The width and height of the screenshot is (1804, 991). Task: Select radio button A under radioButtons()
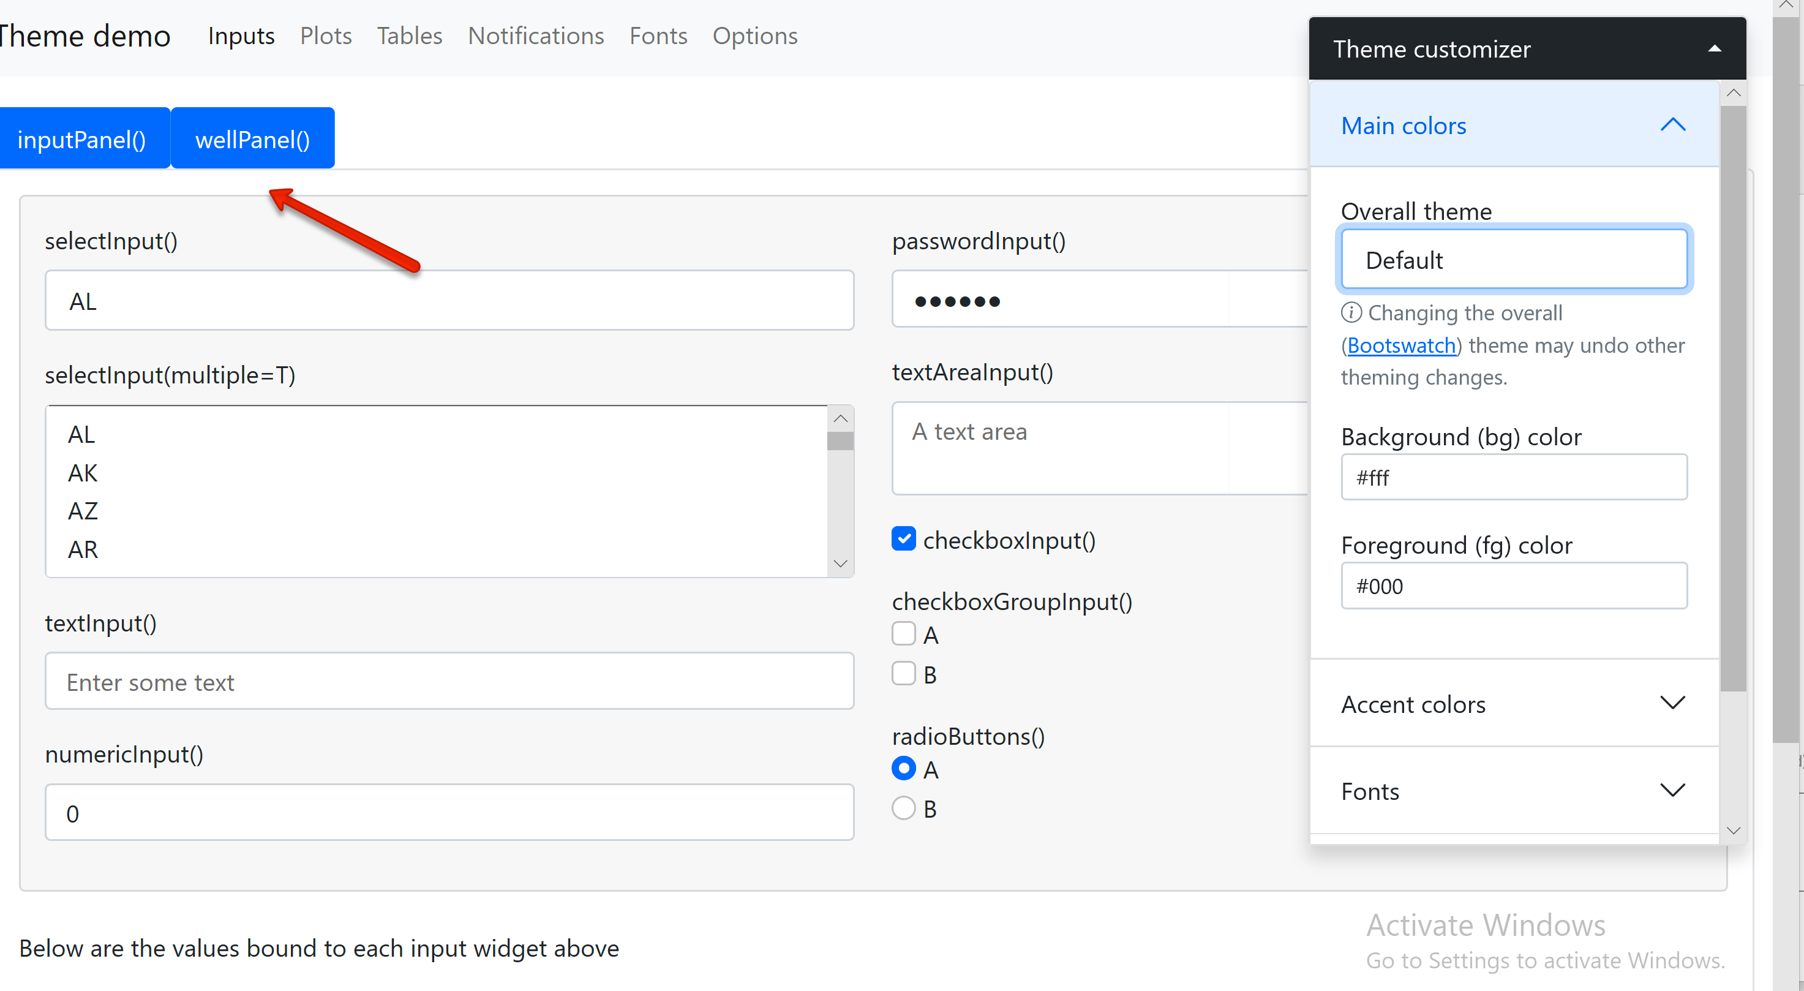[903, 768]
